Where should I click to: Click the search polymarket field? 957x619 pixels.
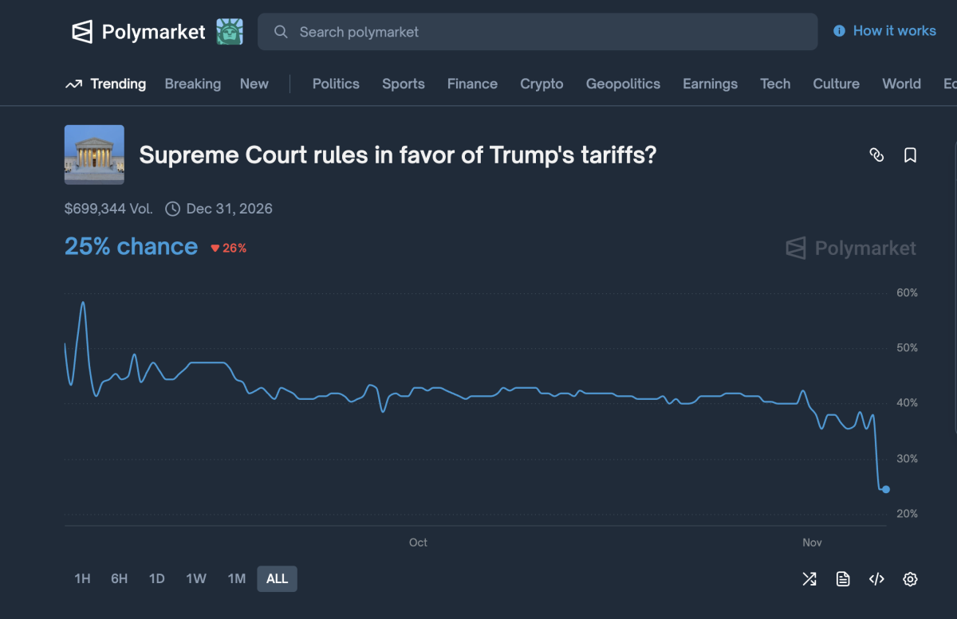(x=538, y=32)
